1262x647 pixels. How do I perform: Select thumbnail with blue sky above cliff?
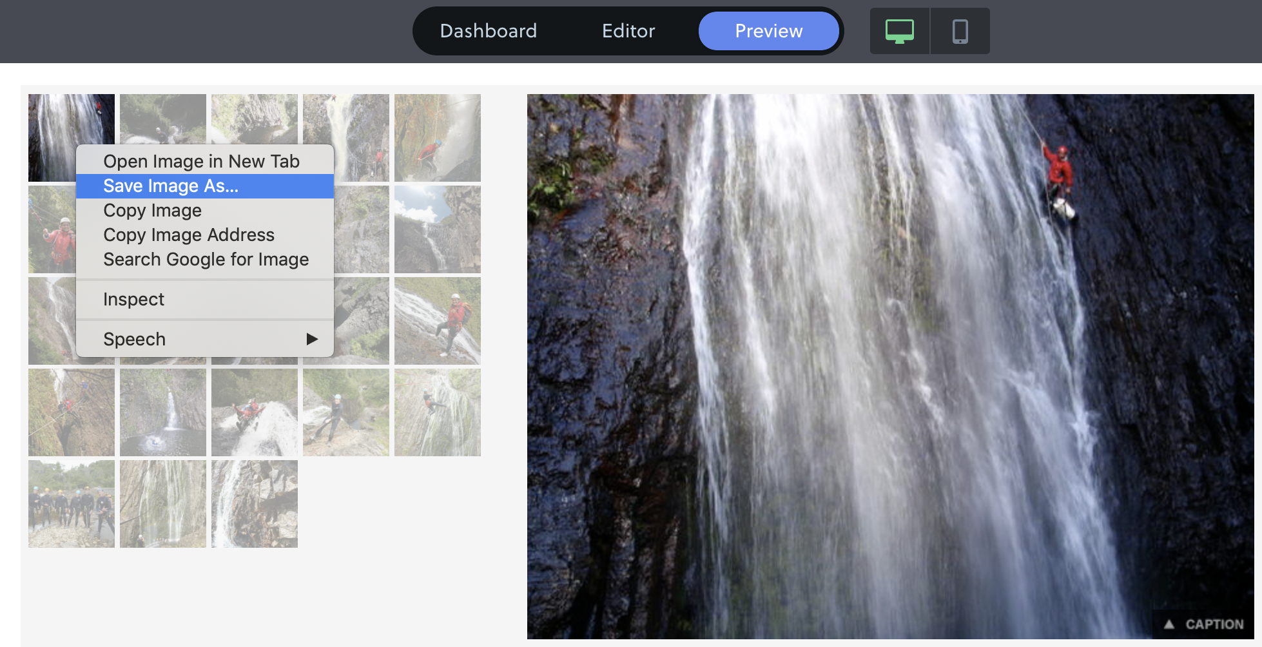click(438, 229)
